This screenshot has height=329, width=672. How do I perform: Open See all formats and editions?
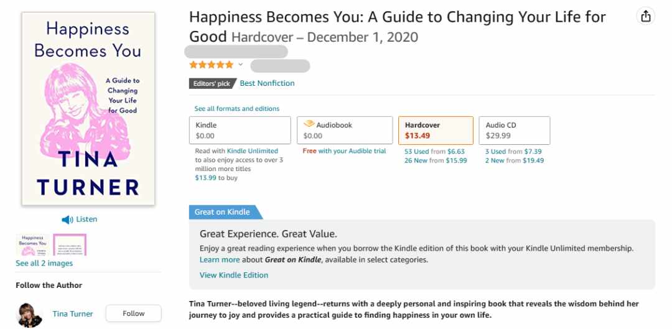[x=236, y=109]
